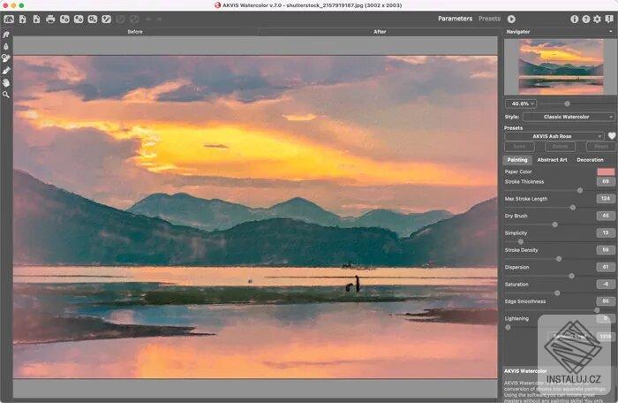Run processing with the play button
The image size is (618, 403).
[x=511, y=19]
